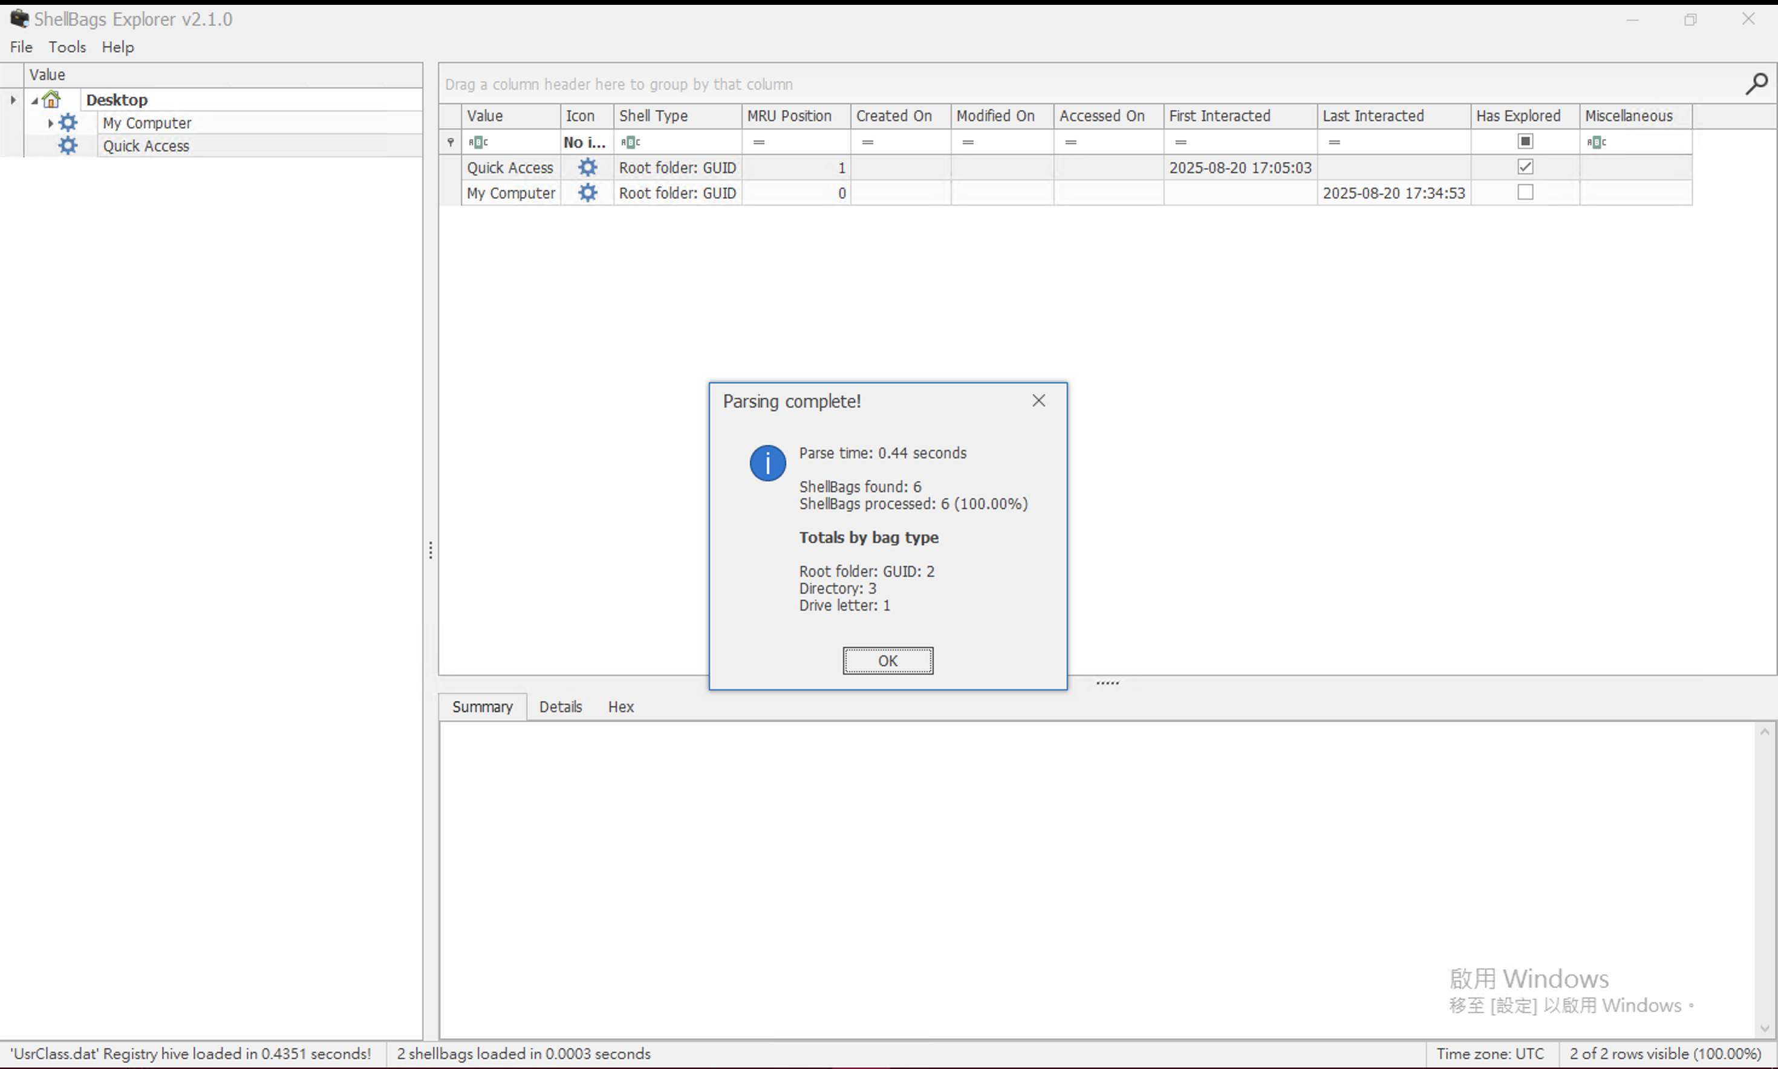Click the blue info icon in dialog
Image resolution: width=1778 pixels, height=1069 pixels.
pyautogui.click(x=767, y=463)
